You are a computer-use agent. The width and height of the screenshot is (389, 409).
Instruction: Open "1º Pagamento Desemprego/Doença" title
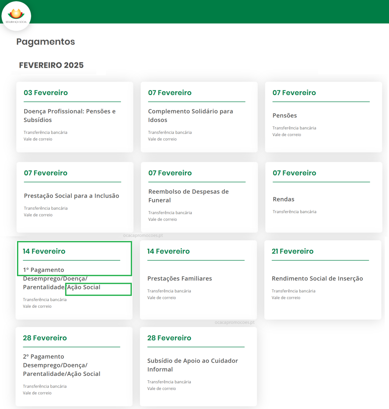(62, 278)
